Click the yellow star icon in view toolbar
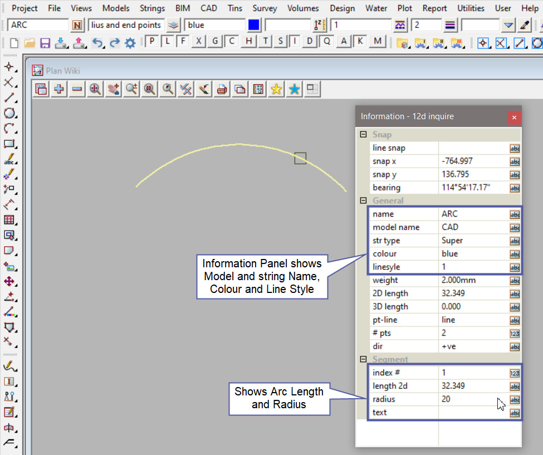Image resolution: width=543 pixels, height=455 pixels. (276, 89)
